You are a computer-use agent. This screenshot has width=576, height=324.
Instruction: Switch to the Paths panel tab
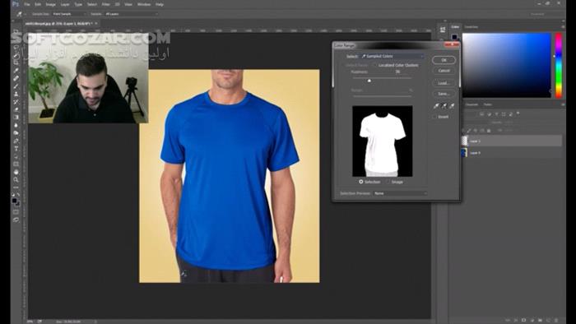488,104
